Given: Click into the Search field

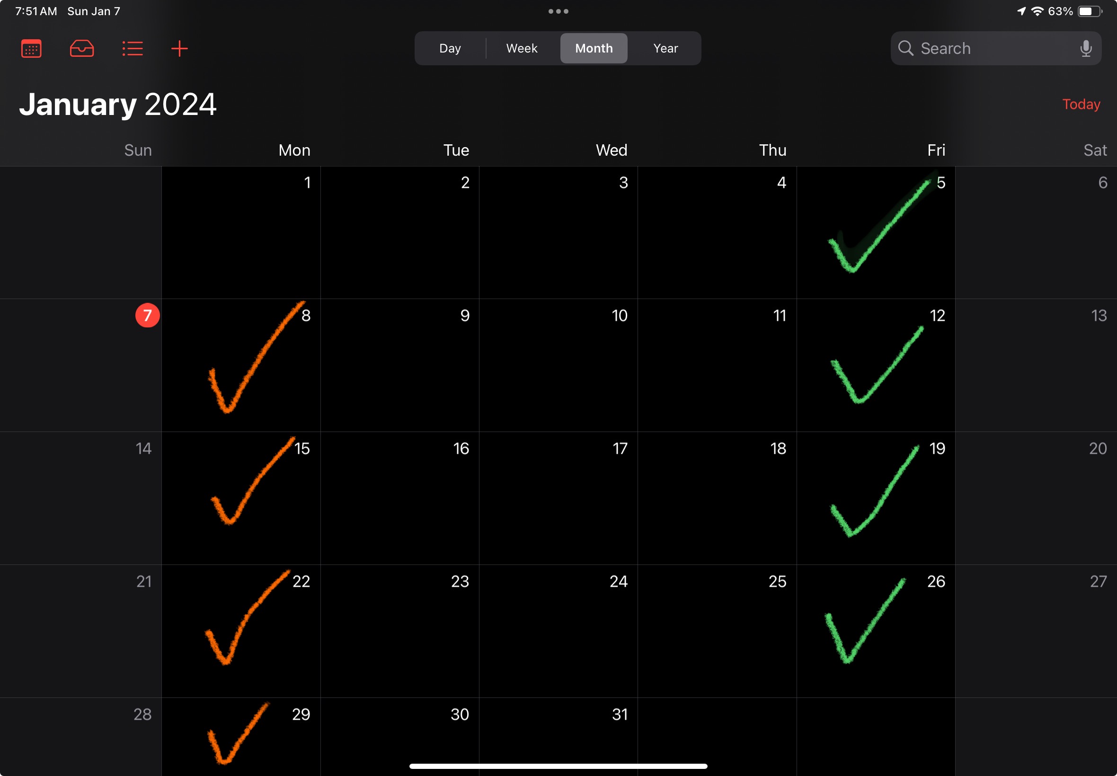Looking at the screenshot, I should tap(996, 48).
